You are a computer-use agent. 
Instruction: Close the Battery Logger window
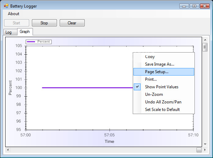coord(205,6)
